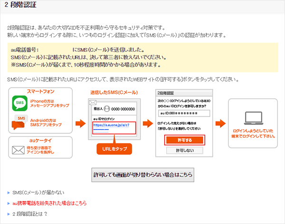Image resolution: width=285 pixels, height=224 pixels.
Task: Click the laptop computer icon in diagram
Action: (253, 118)
